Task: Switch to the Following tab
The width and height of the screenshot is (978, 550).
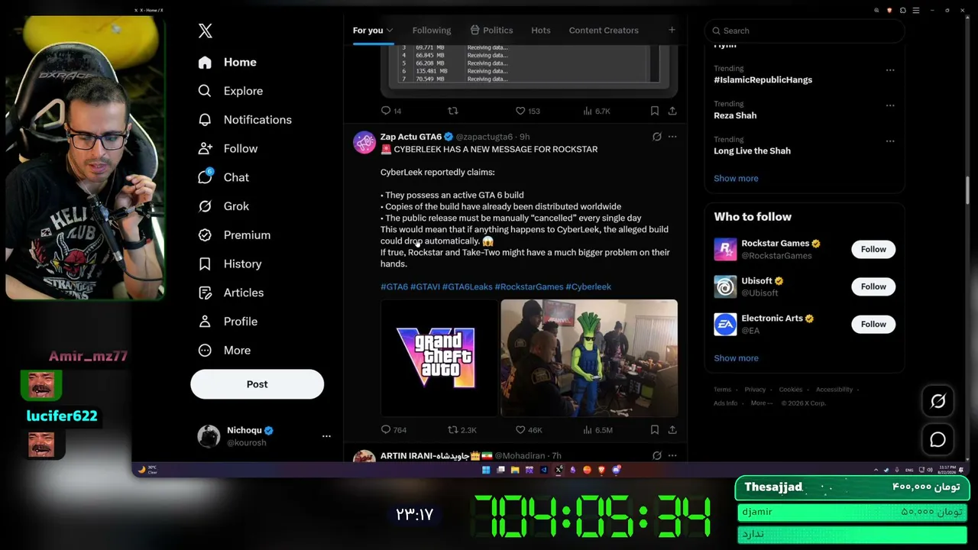Action: click(x=432, y=31)
